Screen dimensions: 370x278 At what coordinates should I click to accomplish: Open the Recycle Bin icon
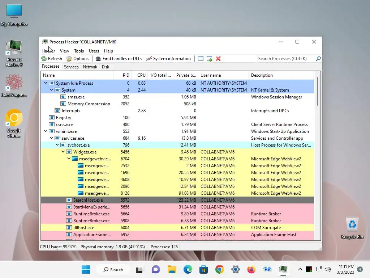coord(352,228)
